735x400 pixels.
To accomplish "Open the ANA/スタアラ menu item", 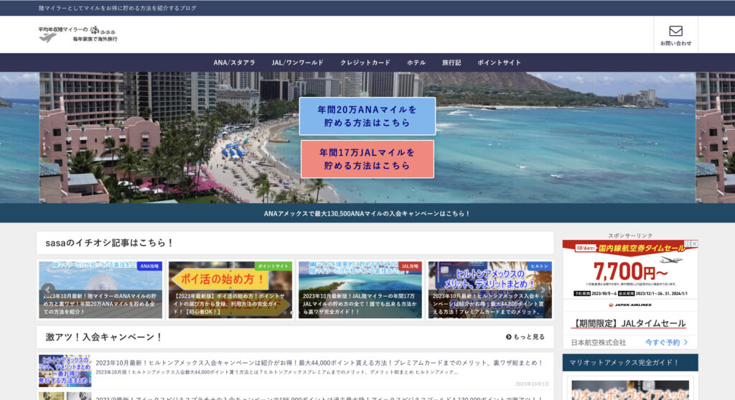I will tap(234, 62).
